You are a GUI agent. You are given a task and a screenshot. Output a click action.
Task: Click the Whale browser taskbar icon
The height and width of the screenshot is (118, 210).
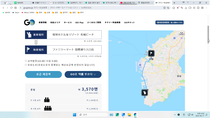coord(135,115)
